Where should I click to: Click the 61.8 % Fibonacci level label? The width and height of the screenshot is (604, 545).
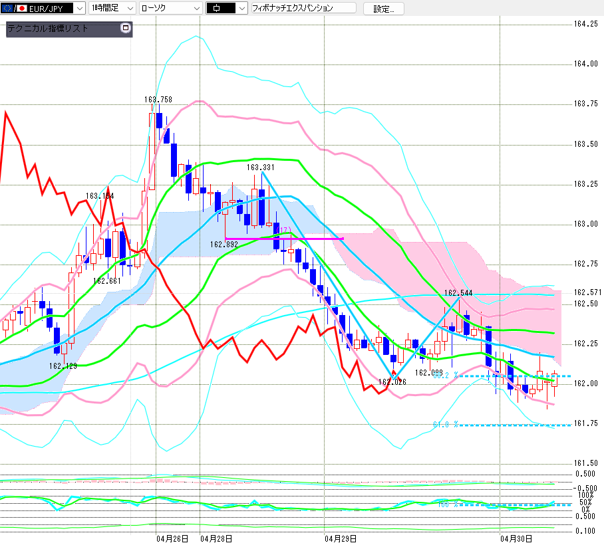pyautogui.click(x=446, y=425)
